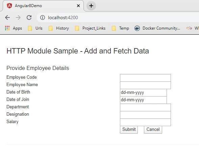Reload the localhost page
This screenshot has height=147, width=199.
click(29, 17)
